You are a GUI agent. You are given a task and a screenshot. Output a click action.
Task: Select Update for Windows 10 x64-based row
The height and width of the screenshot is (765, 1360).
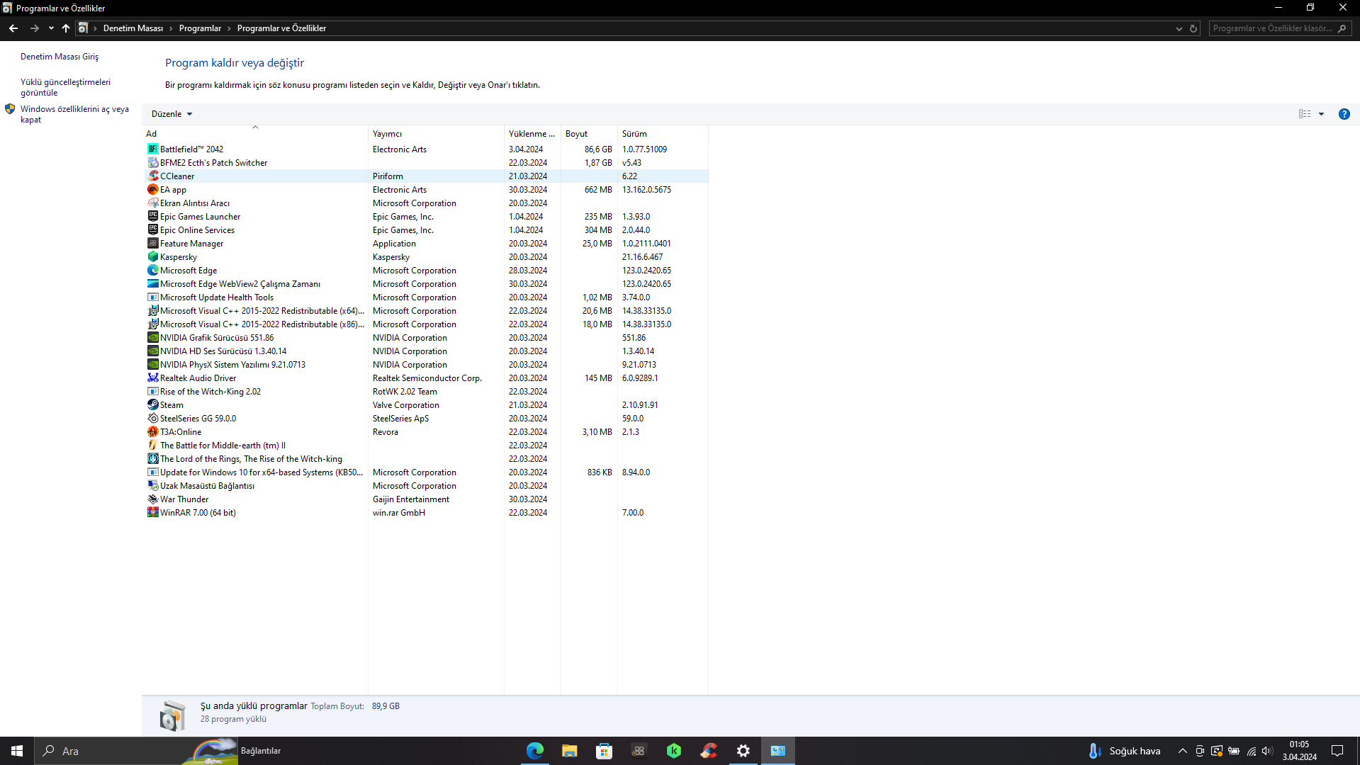click(x=425, y=472)
